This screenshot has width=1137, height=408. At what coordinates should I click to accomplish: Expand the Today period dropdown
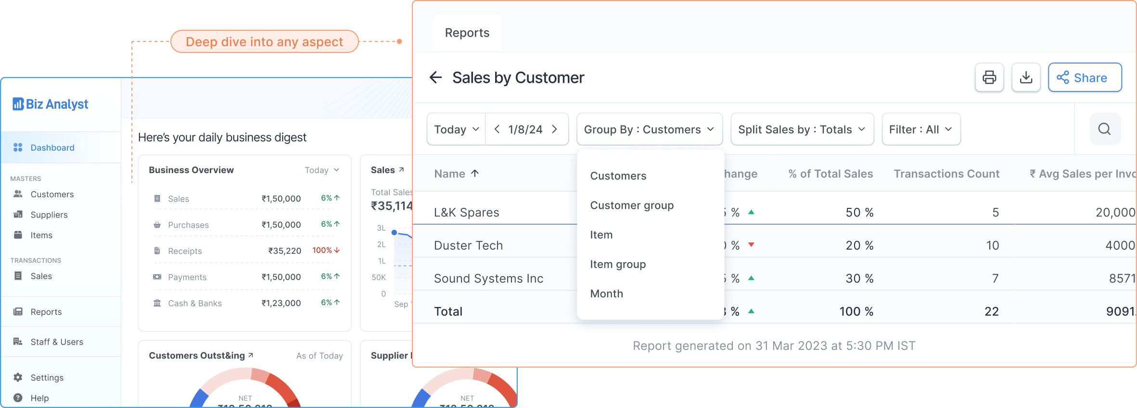click(x=456, y=129)
